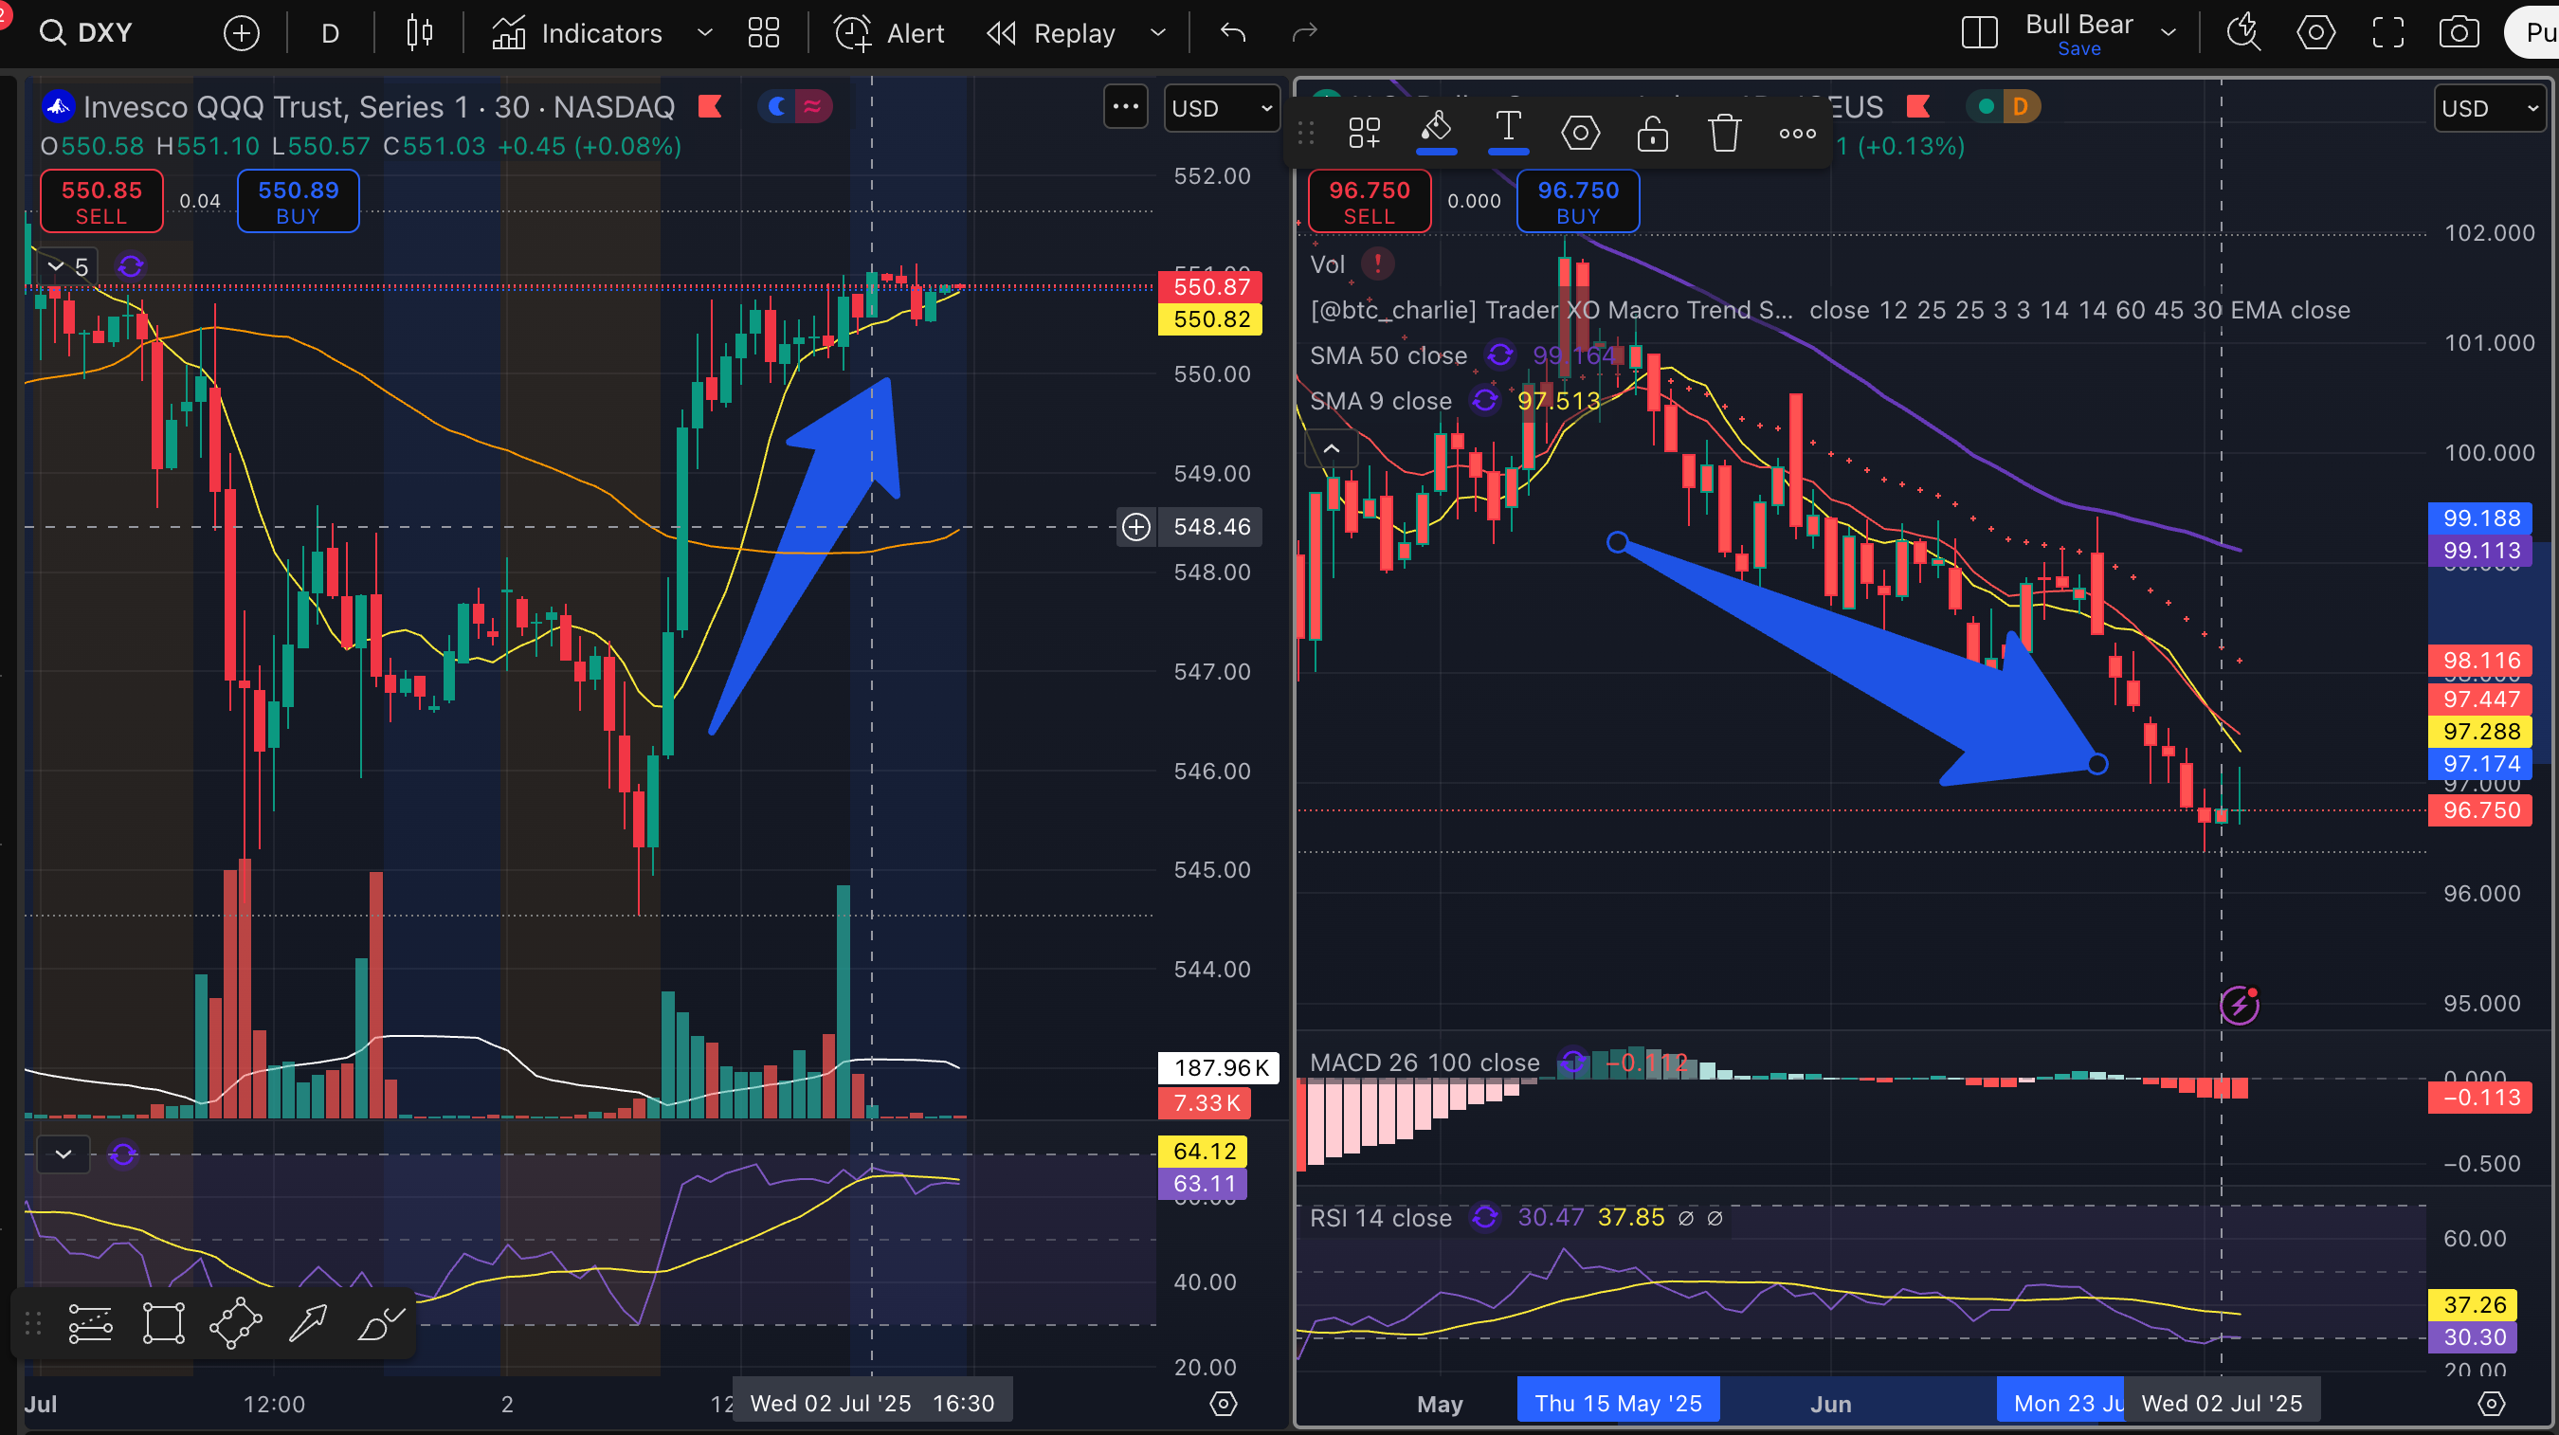Click the Pu publish button at top right
This screenshot has width=2559, height=1435.
(2532, 33)
